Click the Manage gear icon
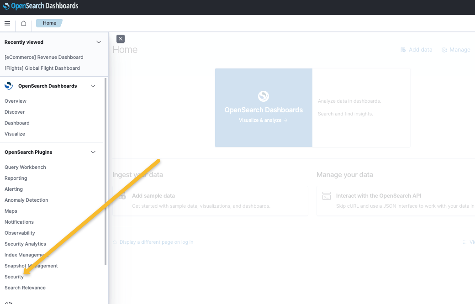The image size is (475, 304). point(444,50)
